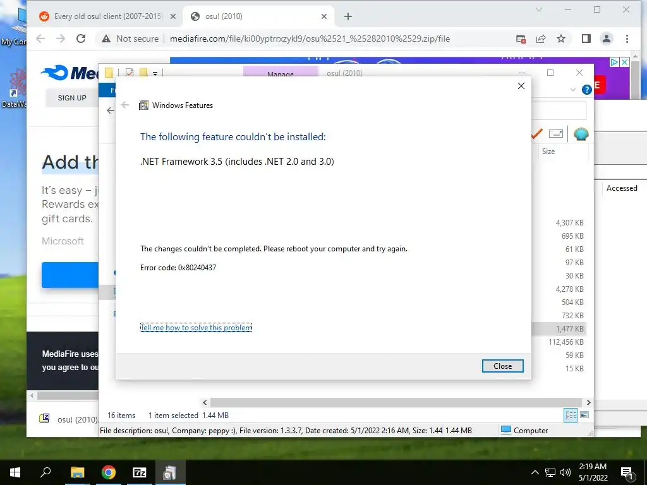Screen dimensions: 647x485
Task: Dismiss the Windows Features dialog with X
Action: pyautogui.click(x=521, y=86)
